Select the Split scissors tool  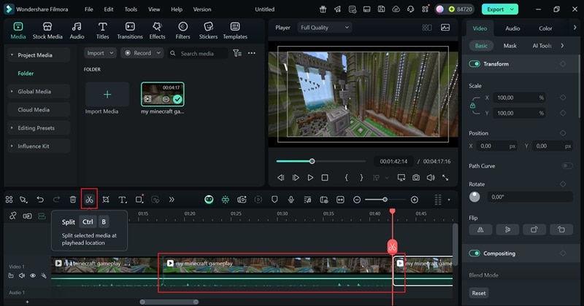pos(89,200)
